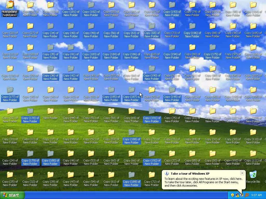Select folder Copy (83) of New Folder
Viewport: 266px width, 199px height.
[192, 115]
